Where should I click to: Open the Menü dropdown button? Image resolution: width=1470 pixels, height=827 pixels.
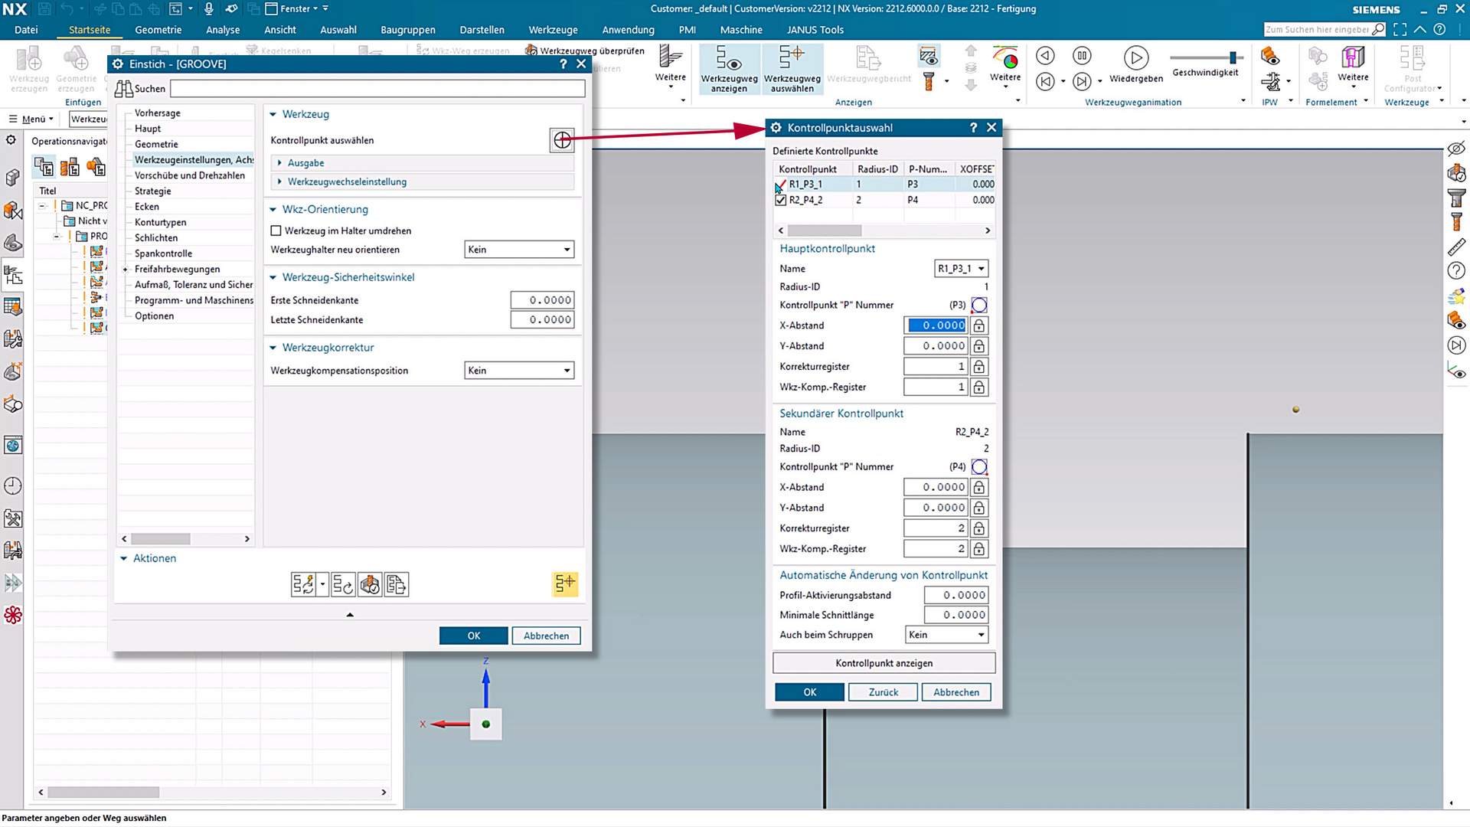pyautogui.click(x=31, y=119)
